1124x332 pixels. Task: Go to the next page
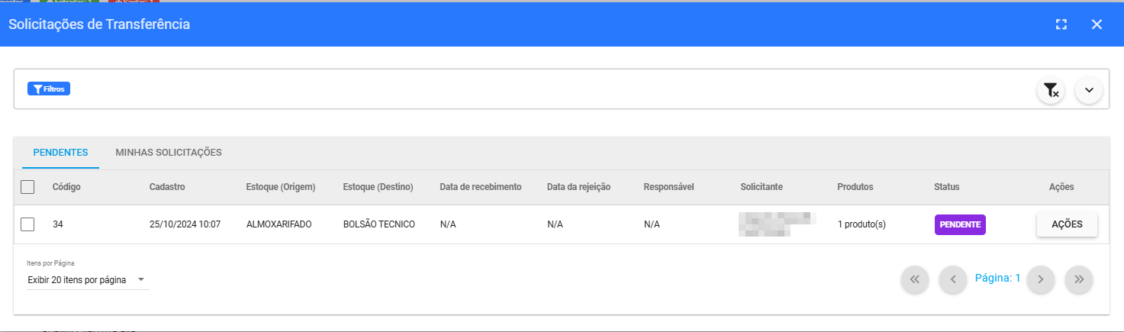(x=1040, y=279)
